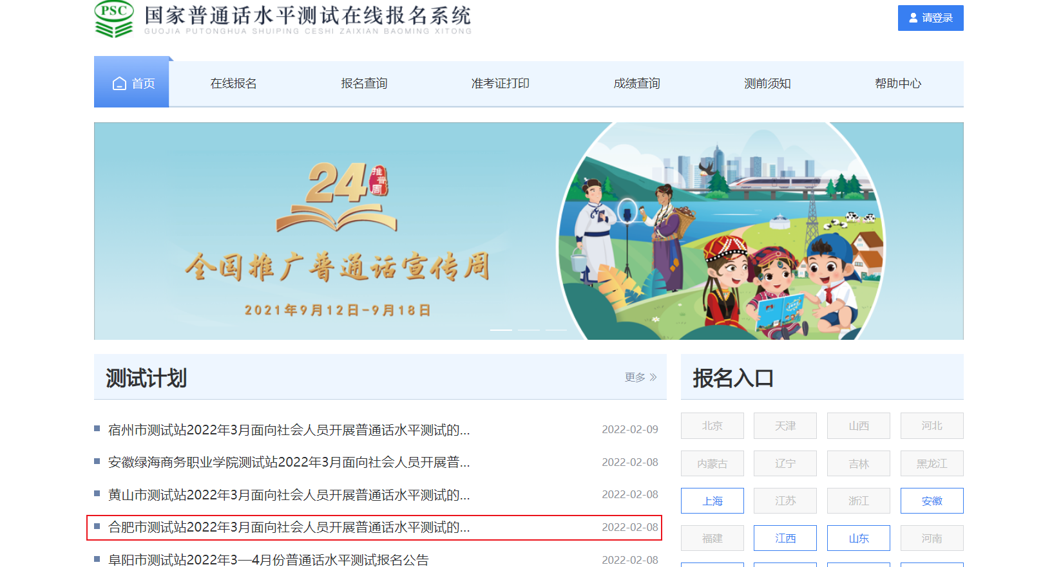This screenshot has width=1052, height=567.
Task: Click the 请登录 login button
Action: click(x=931, y=18)
